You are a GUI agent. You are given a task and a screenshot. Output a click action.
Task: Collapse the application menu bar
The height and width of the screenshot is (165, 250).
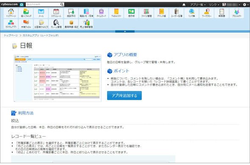click(x=125, y=31)
